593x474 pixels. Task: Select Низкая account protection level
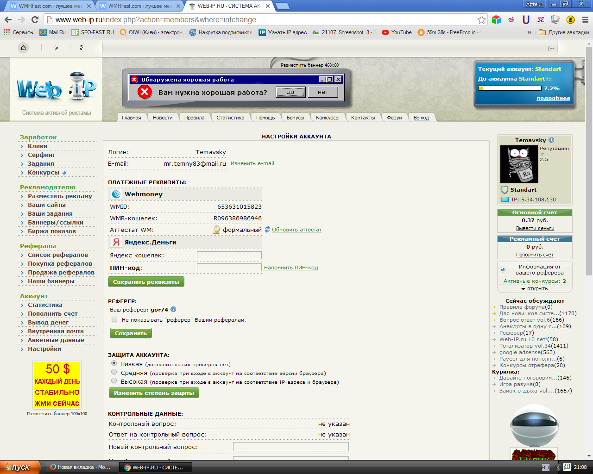click(114, 363)
